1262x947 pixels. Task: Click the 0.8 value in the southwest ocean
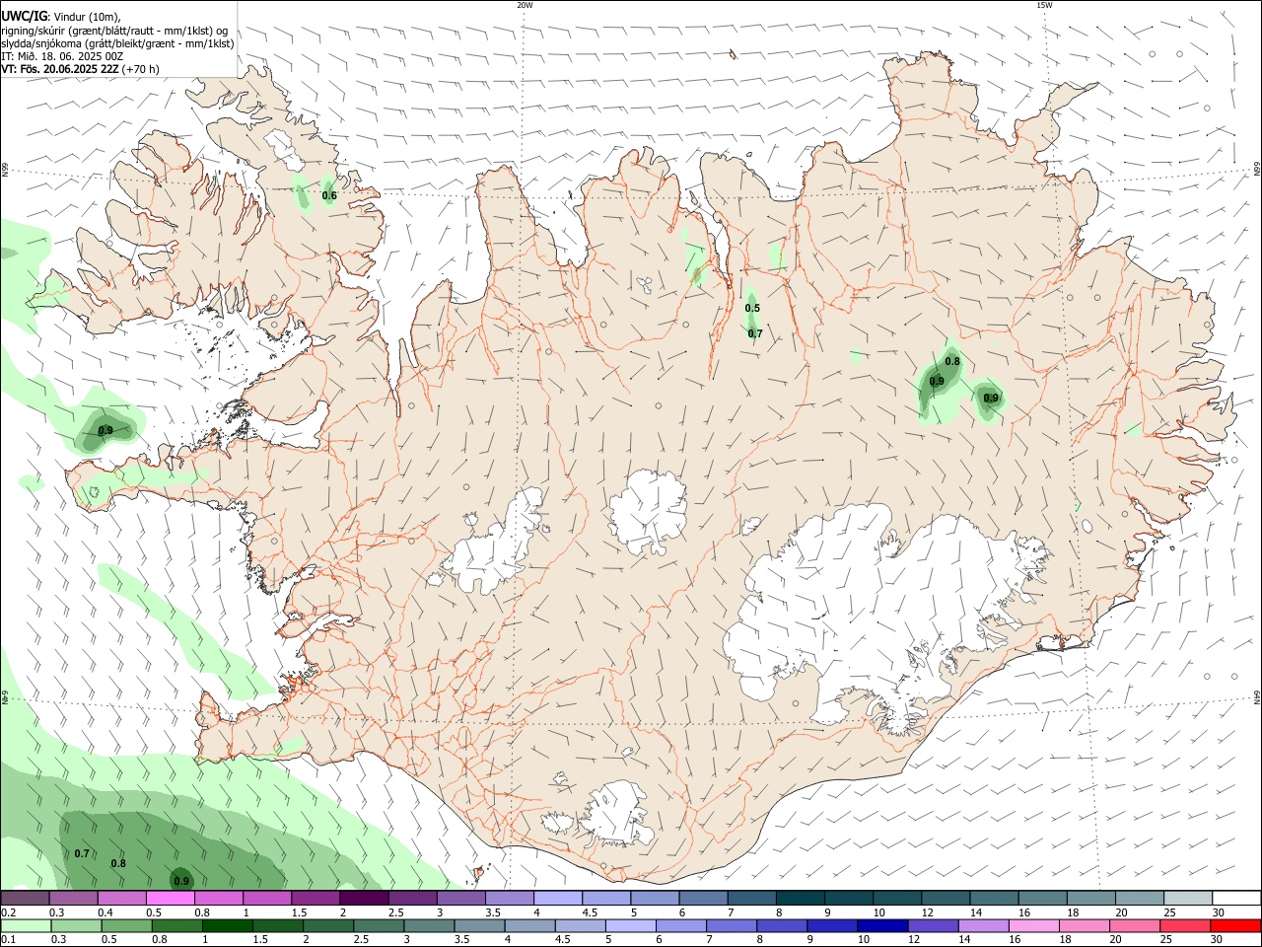118,863
